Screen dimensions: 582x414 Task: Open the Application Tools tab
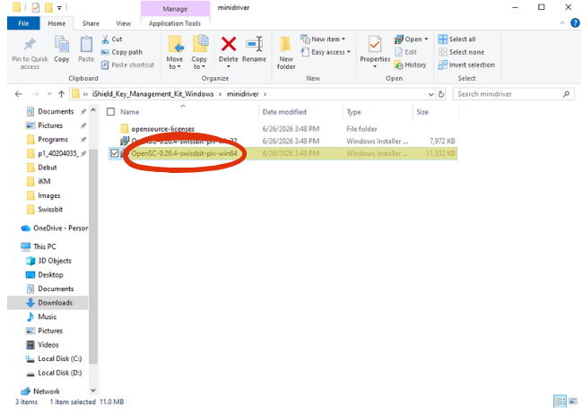pyautogui.click(x=175, y=23)
